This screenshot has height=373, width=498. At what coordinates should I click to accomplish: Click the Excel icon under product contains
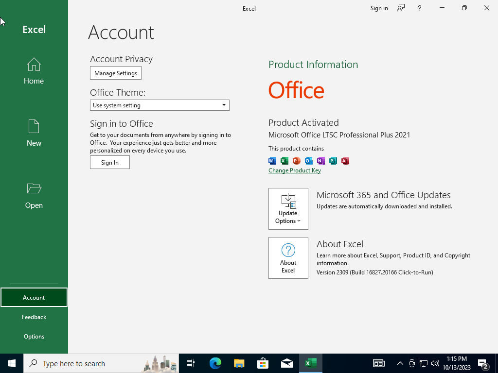(284, 161)
